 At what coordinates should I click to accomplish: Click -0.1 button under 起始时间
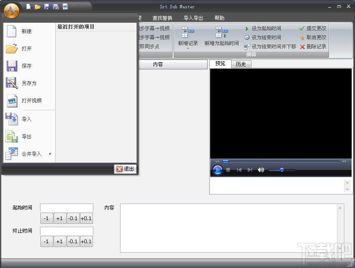click(x=73, y=218)
